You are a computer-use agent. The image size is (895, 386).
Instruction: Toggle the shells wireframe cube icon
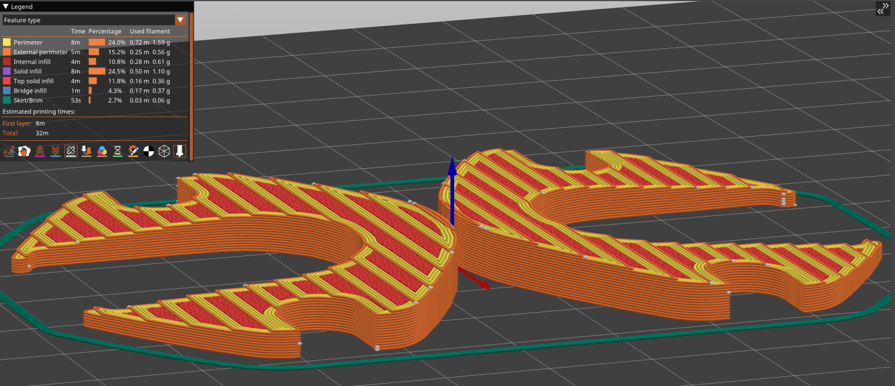point(164,151)
